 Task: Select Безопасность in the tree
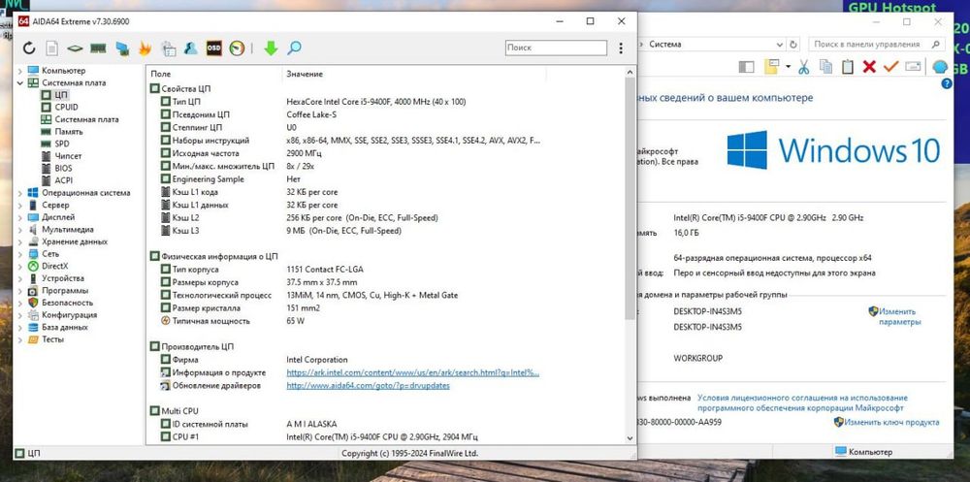pyautogui.click(x=68, y=303)
